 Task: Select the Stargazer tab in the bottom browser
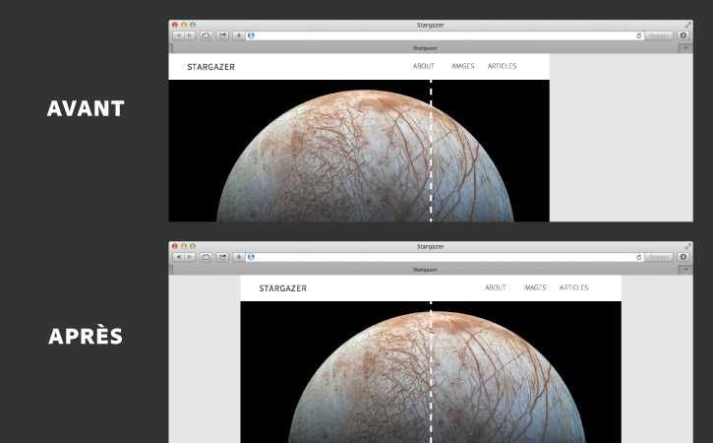(x=425, y=270)
